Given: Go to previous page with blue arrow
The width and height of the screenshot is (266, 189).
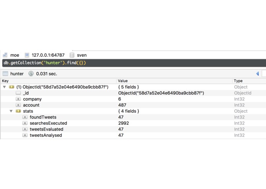Looking at the screenshot, I should pyautogui.click(x=258, y=73).
